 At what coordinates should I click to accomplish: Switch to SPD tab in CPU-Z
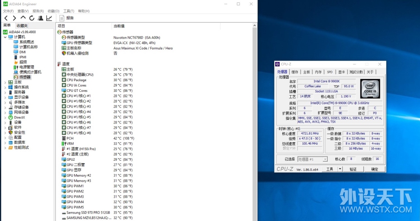click(x=330, y=72)
